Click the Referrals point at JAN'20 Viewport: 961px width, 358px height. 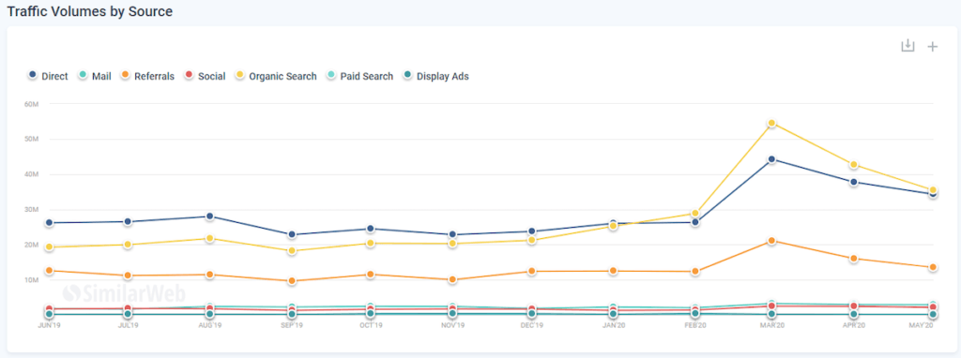click(613, 271)
